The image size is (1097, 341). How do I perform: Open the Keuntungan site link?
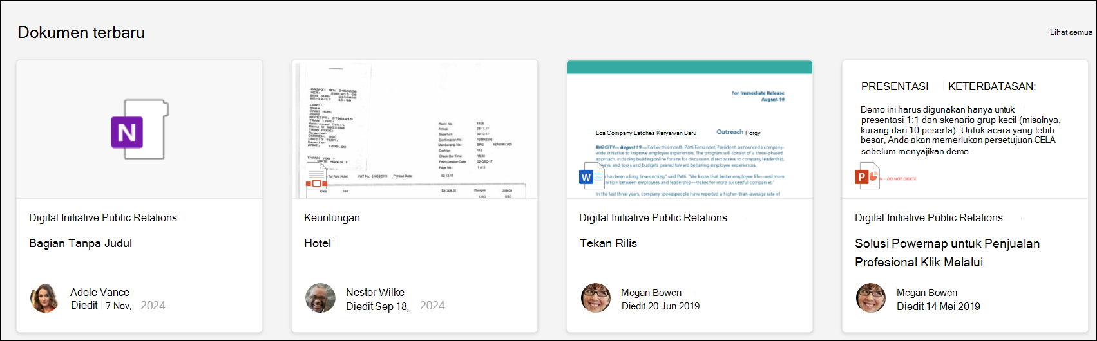(332, 217)
